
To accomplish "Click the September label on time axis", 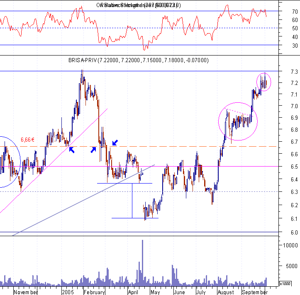I will [x=255, y=293].
